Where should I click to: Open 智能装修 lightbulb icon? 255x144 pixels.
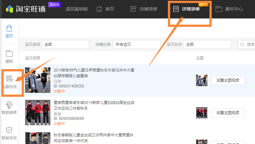[9, 105]
